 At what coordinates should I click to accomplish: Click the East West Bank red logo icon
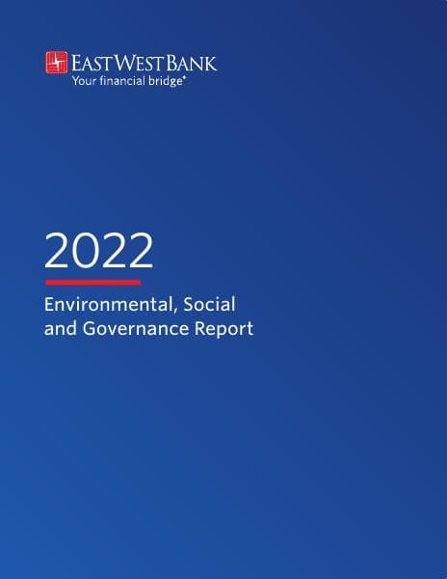(x=57, y=63)
